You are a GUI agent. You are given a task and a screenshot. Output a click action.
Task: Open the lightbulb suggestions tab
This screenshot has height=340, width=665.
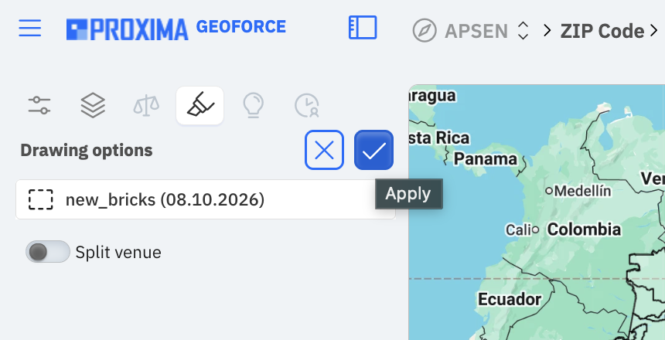(253, 106)
